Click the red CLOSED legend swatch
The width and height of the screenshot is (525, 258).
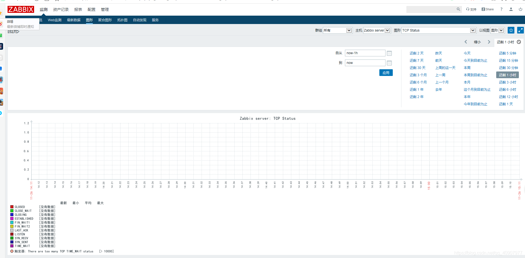click(12, 207)
